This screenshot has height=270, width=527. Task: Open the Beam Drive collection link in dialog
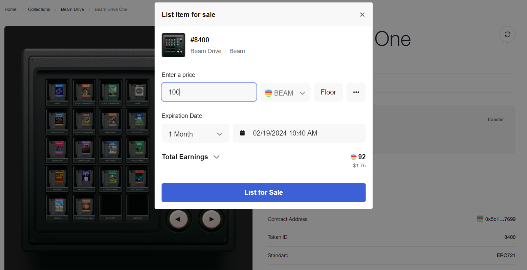click(206, 51)
